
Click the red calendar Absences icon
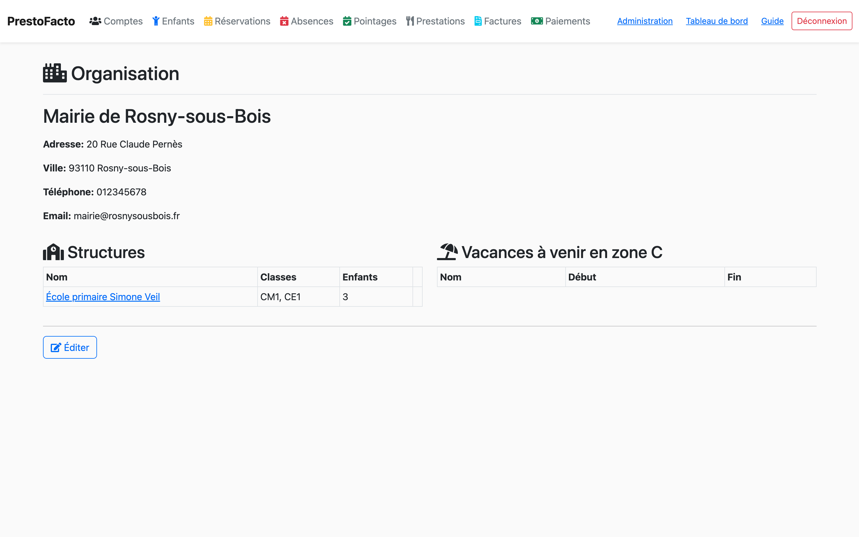coord(284,21)
